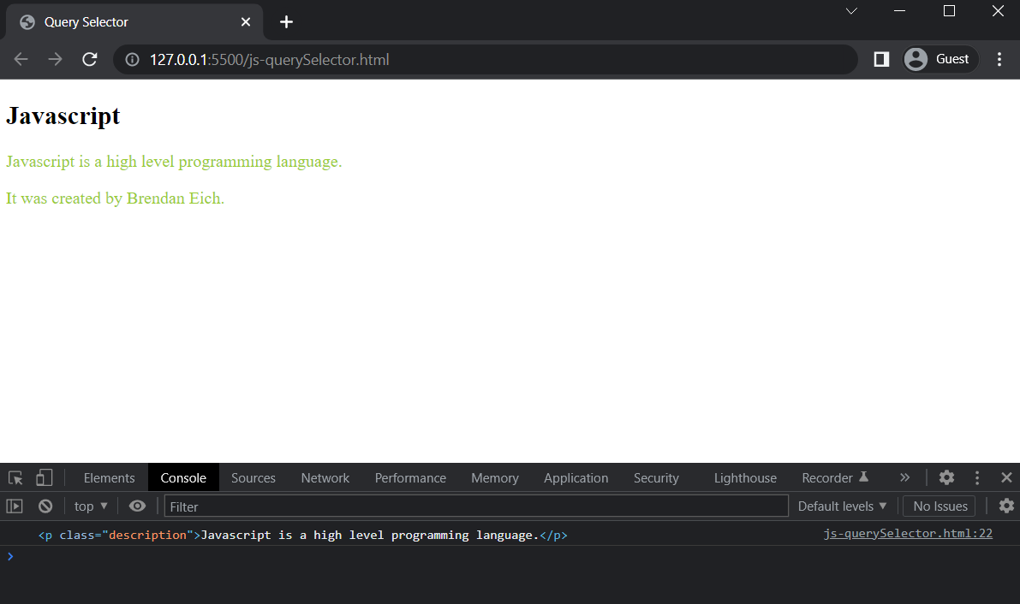Switch to the Network panel
This screenshot has height=604, width=1020.
tap(325, 478)
